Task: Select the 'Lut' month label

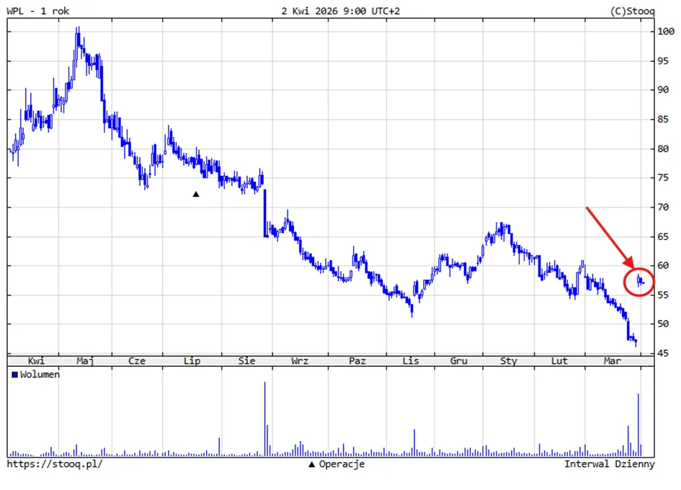Action: 559,360
